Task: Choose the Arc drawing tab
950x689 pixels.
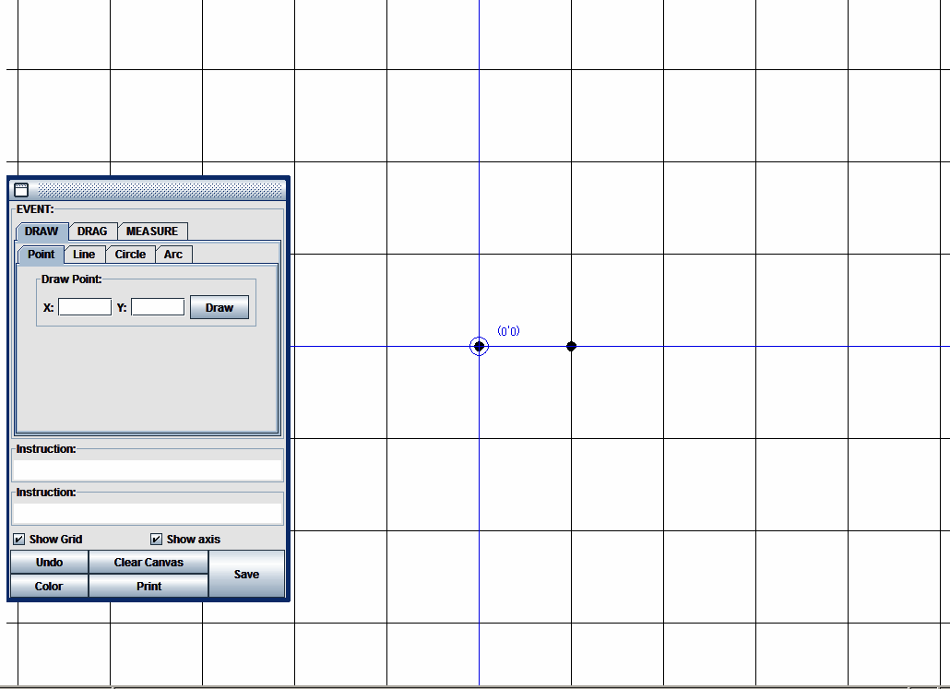Action: (173, 255)
